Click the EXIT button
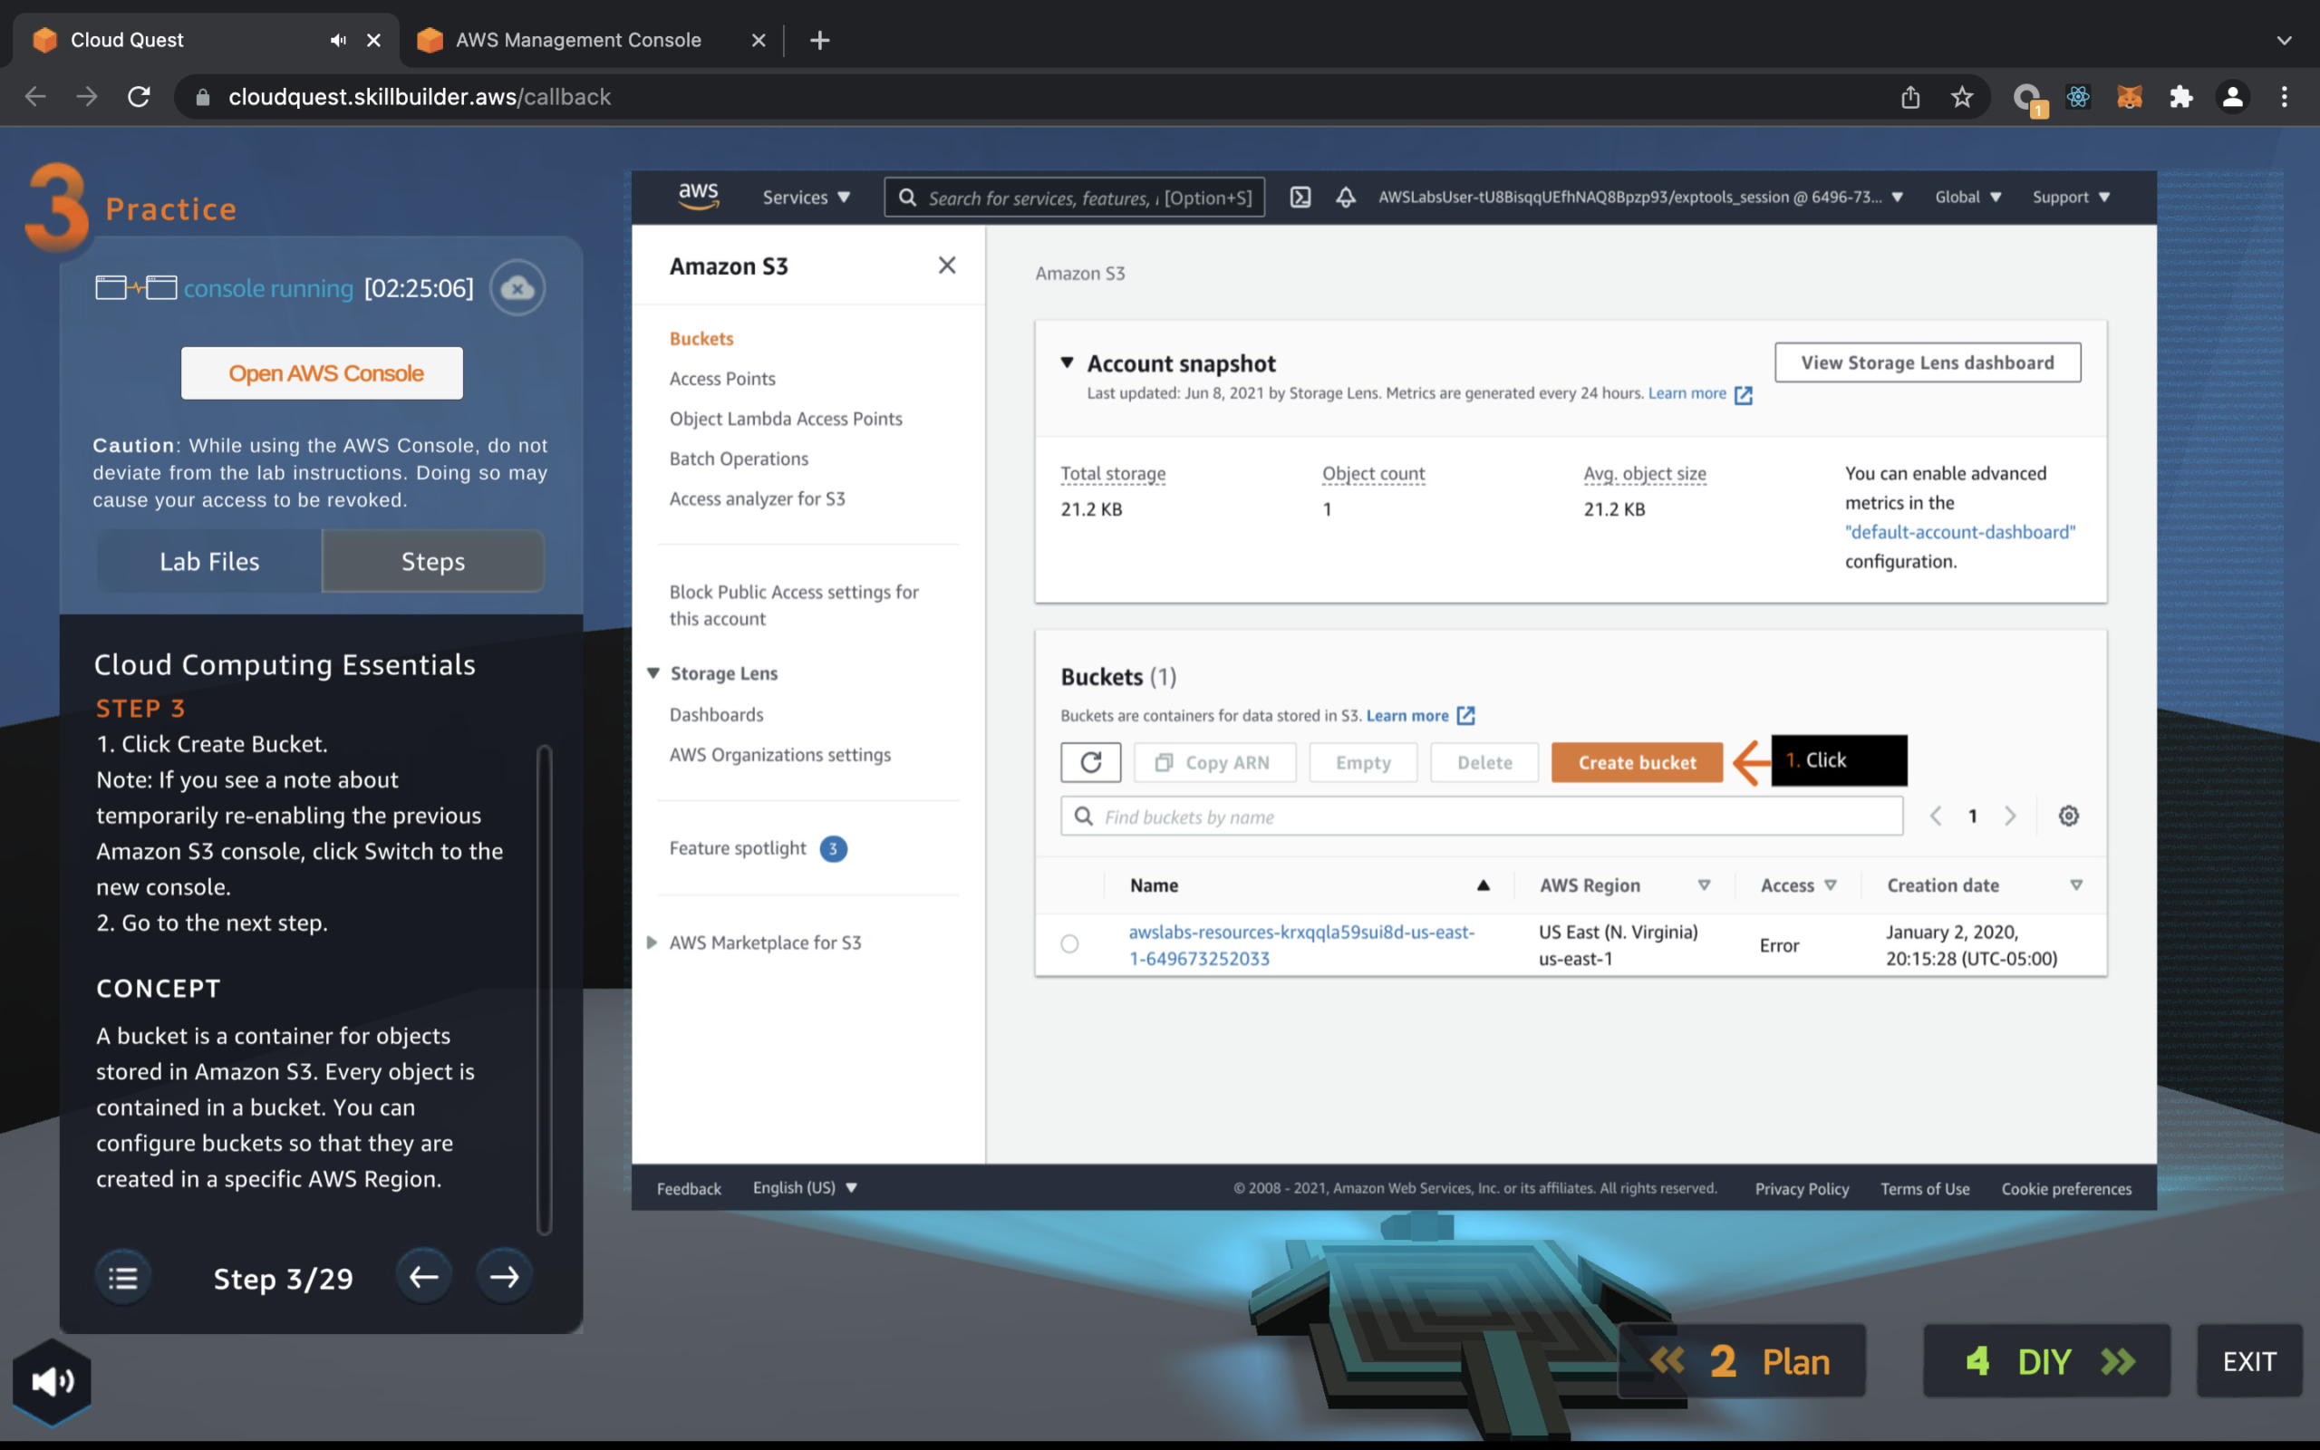This screenshot has height=1450, width=2320. pyautogui.click(x=2249, y=1360)
